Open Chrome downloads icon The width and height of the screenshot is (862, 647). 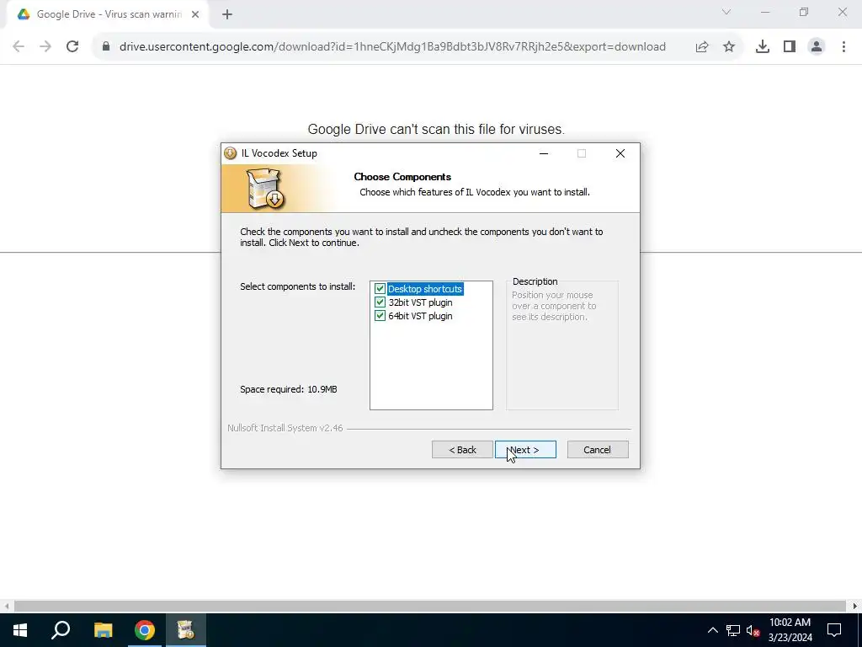click(x=763, y=47)
